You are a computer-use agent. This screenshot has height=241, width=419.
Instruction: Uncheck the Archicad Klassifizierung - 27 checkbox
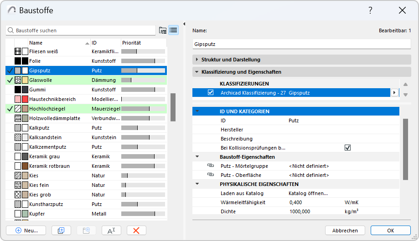(211, 93)
